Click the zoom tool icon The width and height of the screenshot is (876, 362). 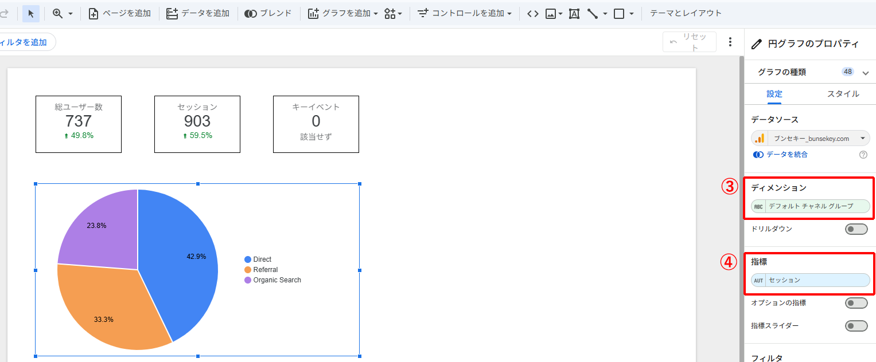coord(57,13)
